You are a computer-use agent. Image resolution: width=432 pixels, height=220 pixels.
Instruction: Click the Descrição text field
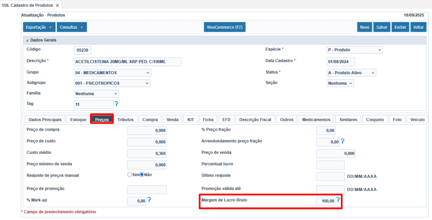click(x=127, y=62)
